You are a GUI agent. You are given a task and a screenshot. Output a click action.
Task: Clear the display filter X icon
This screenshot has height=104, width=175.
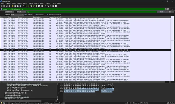(x=166, y=9)
